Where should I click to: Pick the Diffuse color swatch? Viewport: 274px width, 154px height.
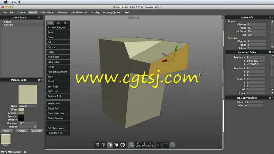pos(21,110)
